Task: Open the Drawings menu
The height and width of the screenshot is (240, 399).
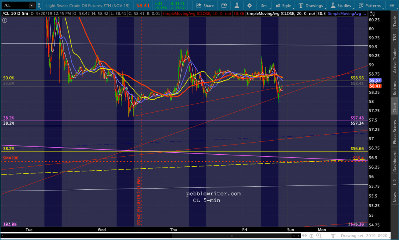Action: (x=311, y=5)
